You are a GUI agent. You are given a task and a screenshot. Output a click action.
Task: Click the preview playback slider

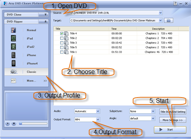33,123
